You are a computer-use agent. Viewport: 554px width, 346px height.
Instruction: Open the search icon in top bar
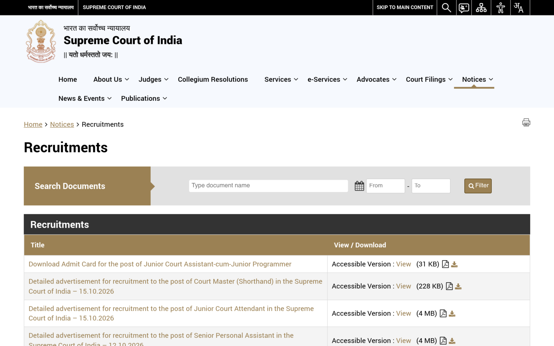pyautogui.click(x=446, y=8)
